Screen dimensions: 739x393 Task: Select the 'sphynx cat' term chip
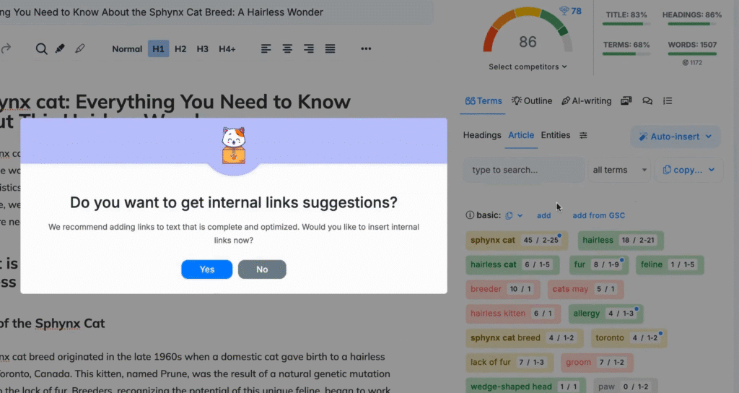pos(517,240)
